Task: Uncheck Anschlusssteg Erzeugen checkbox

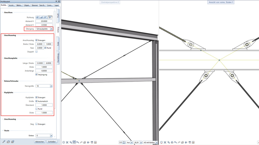Action: (x=37, y=40)
